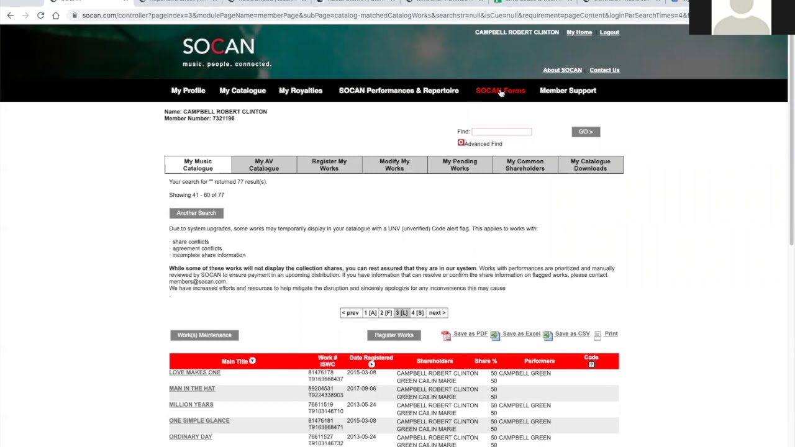Viewport: 795px width, 447px height.
Task: Click Save as CSV link
Action: click(x=573, y=334)
